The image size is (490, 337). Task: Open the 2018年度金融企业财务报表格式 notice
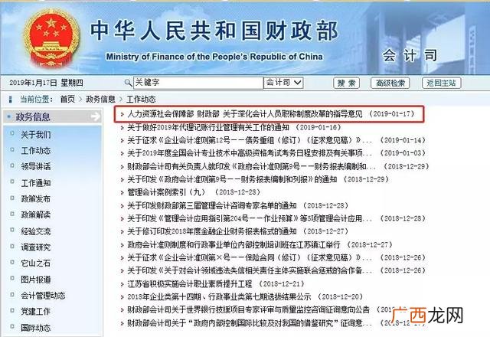tap(212, 231)
